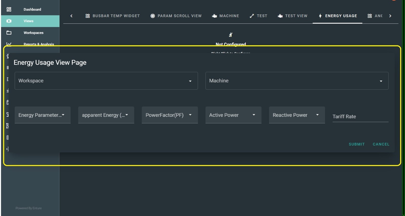Select the Views sidebar entry

(30, 21)
